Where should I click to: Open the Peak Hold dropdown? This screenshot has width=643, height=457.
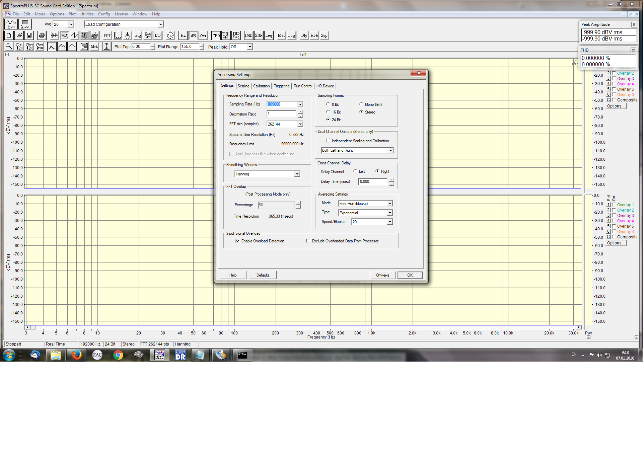coord(250,47)
